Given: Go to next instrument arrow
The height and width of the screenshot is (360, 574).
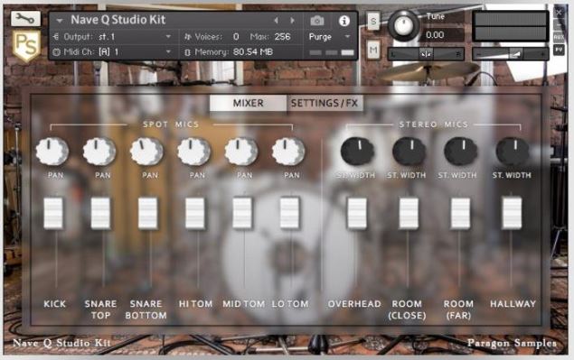Looking at the screenshot, I should point(293,21).
